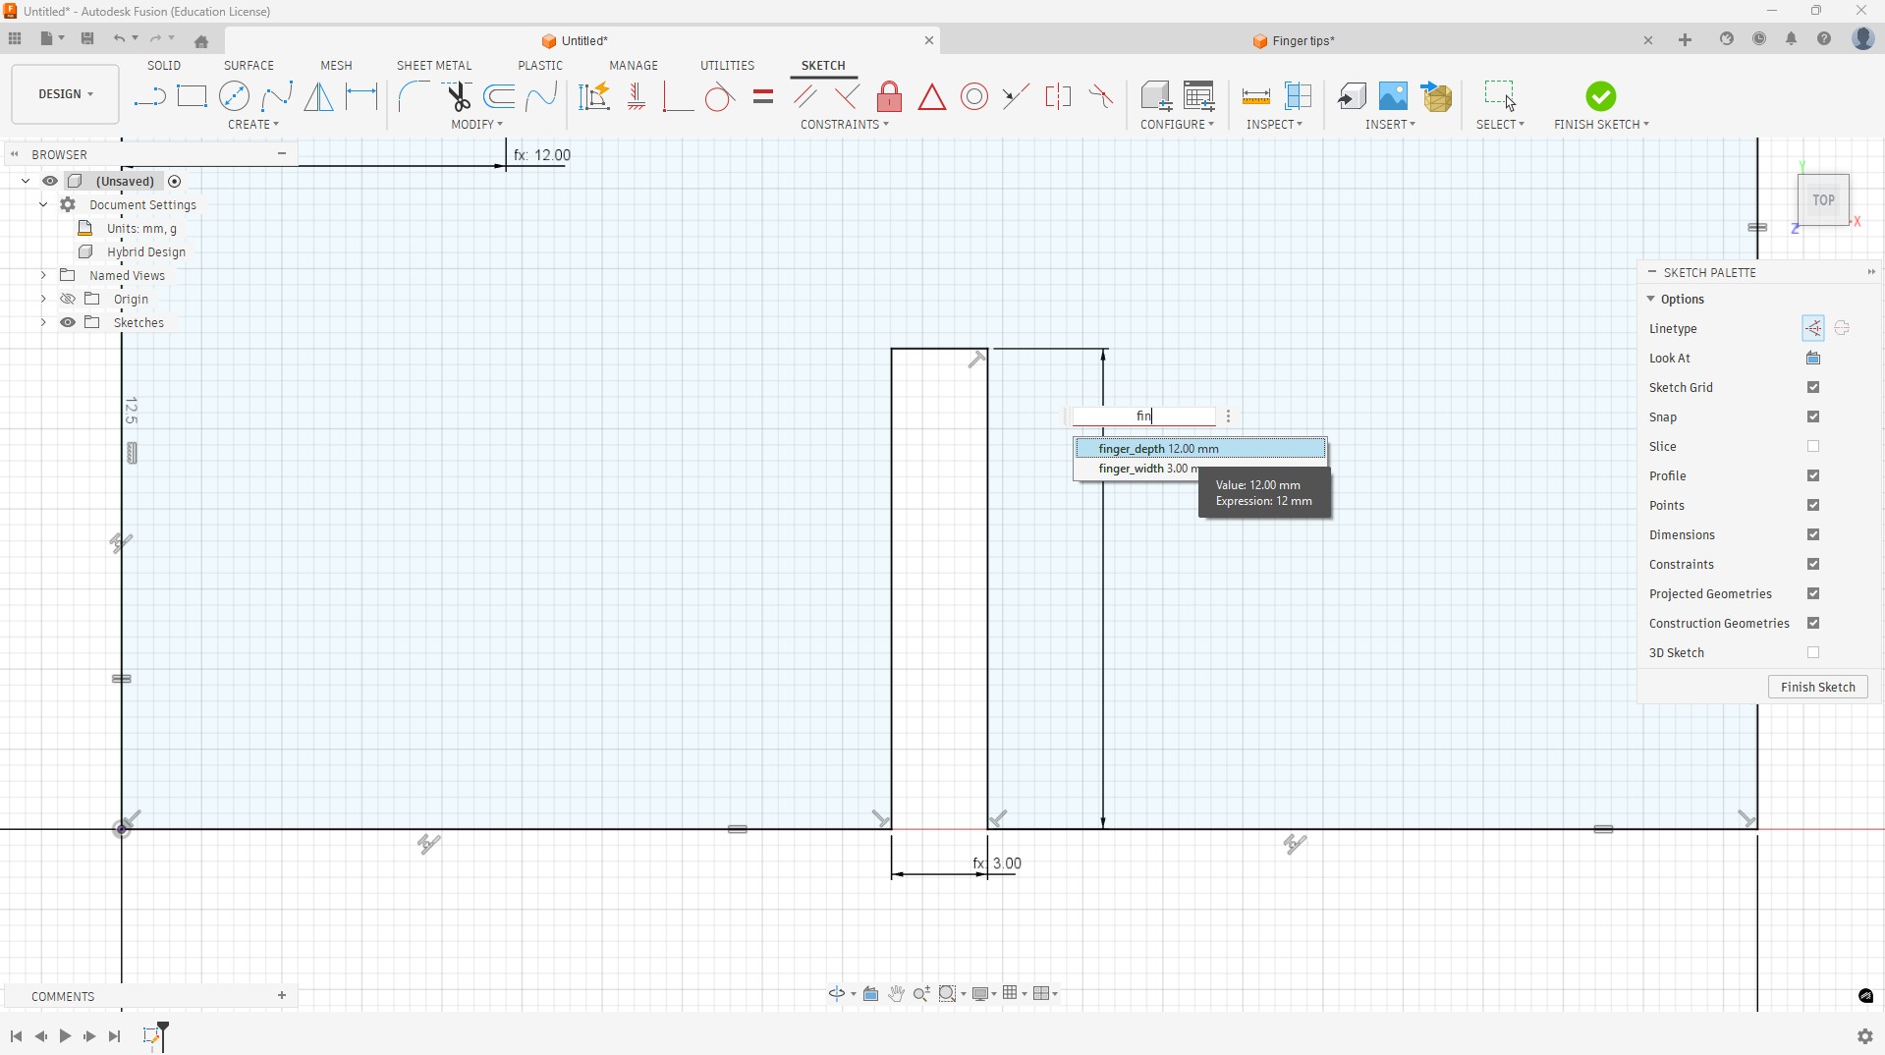This screenshot has height=1055, width=1885.
Task: Expand the Sketches folder
Action: point(43,323)
